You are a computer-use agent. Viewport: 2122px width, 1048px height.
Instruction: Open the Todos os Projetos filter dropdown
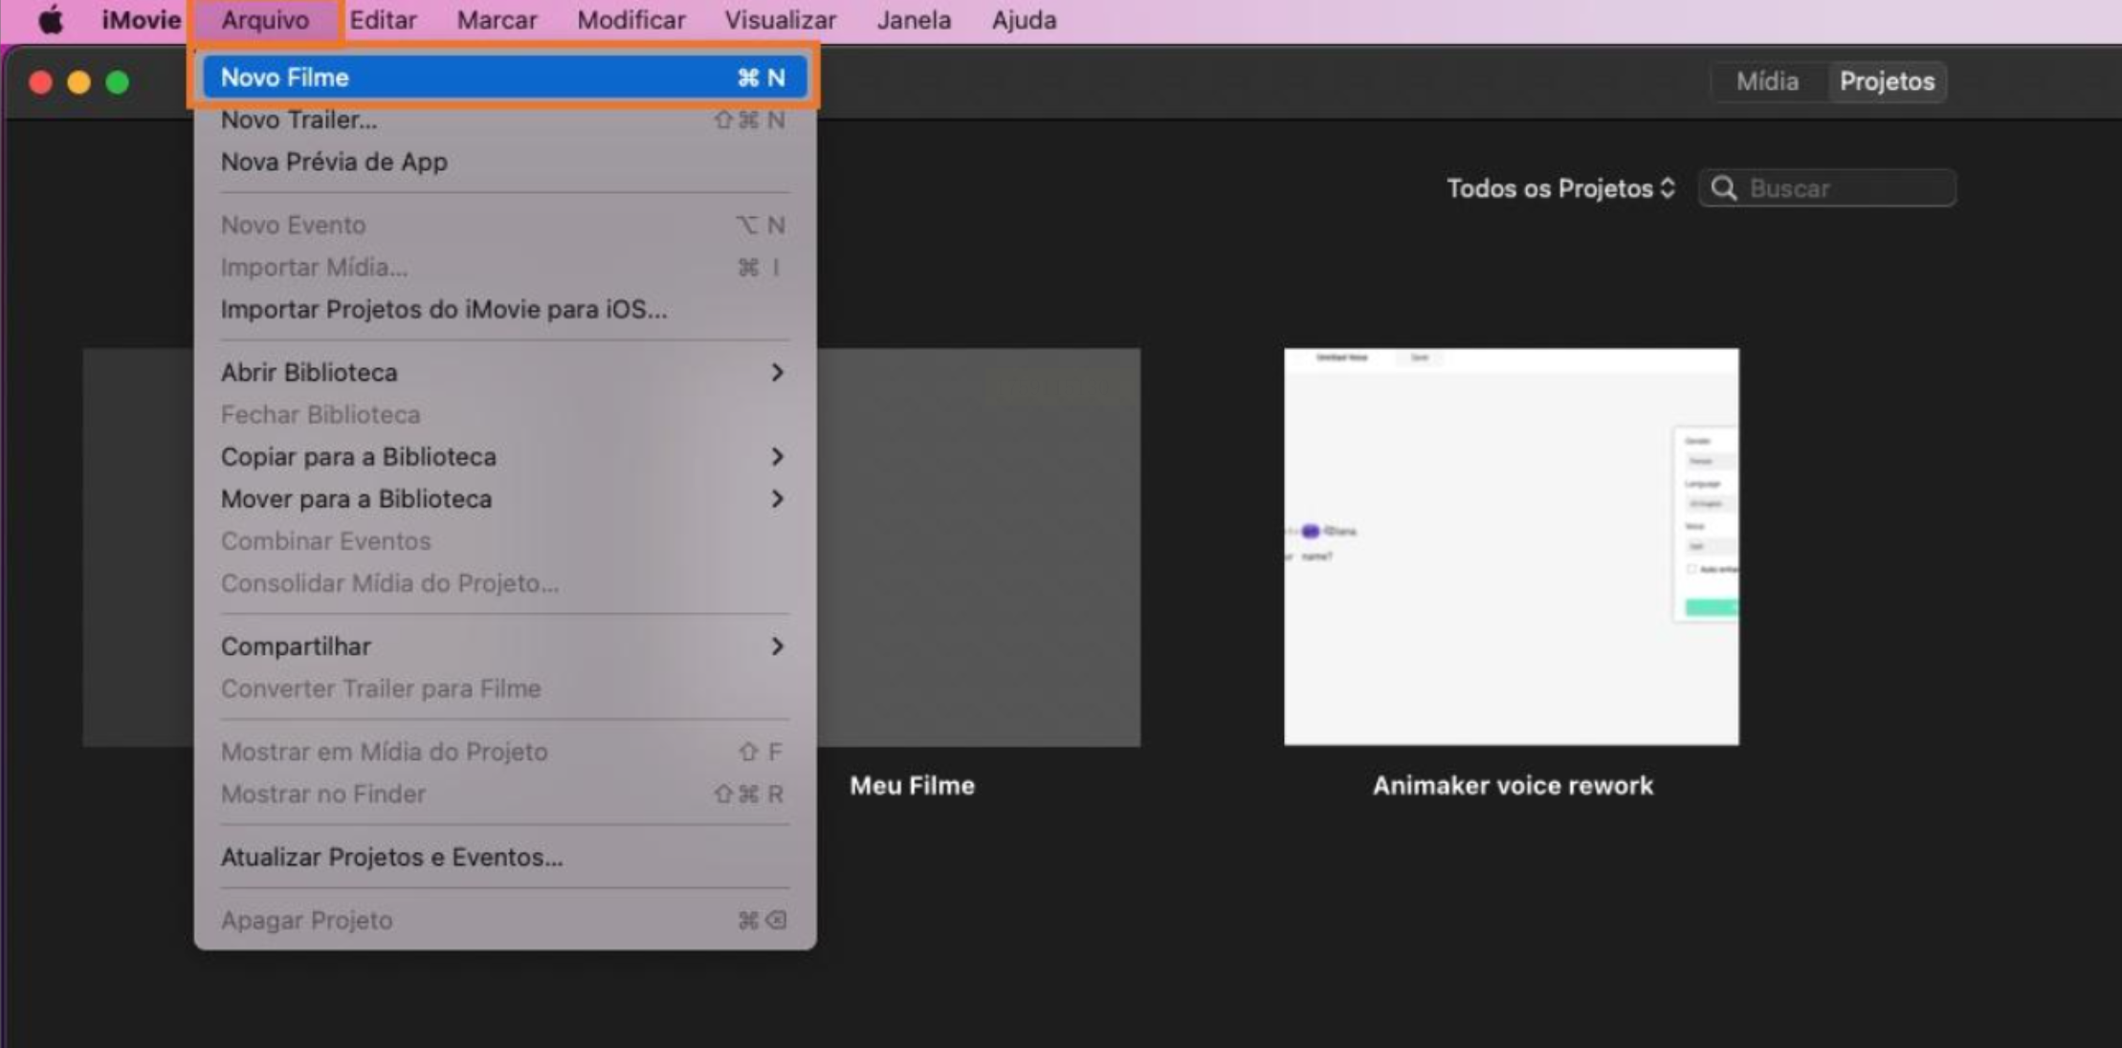point(1559,188)
